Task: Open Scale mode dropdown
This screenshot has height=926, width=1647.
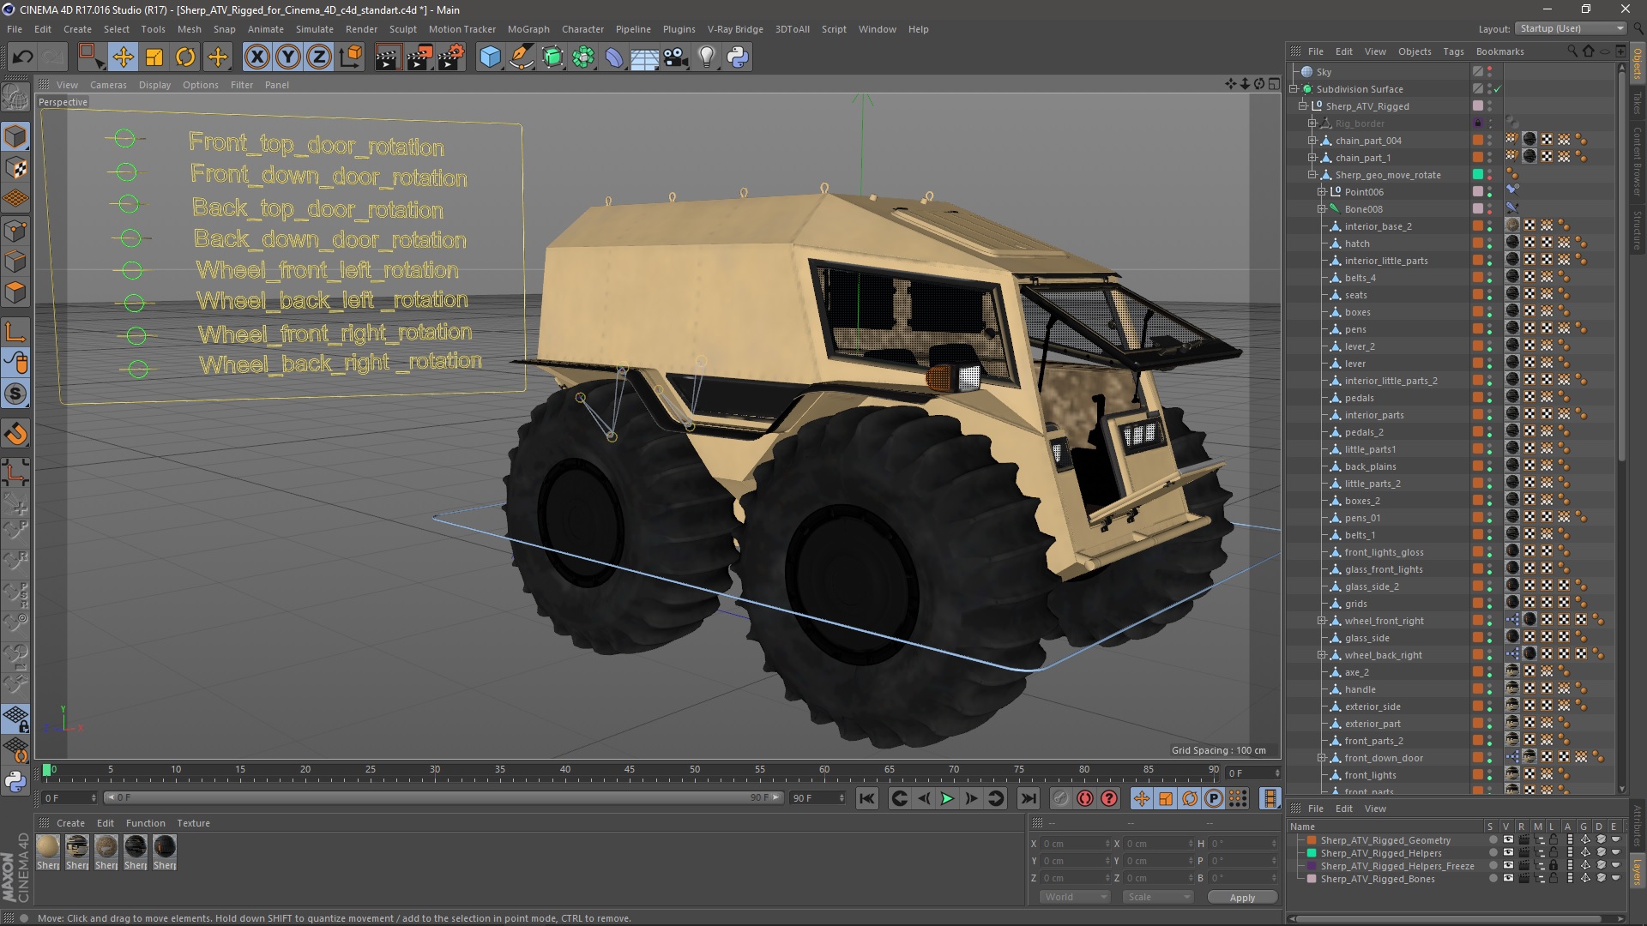Action: point(1158,897)
